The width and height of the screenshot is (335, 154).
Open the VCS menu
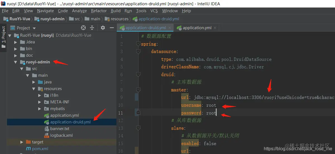(x=154, y=11)
